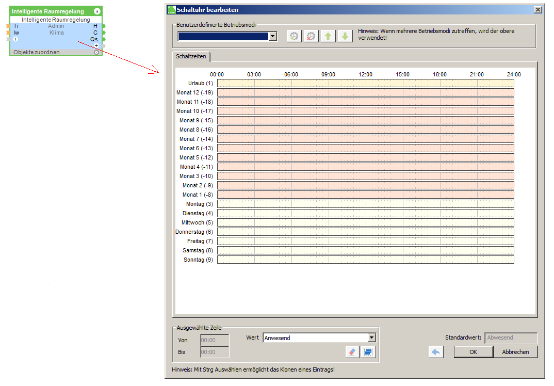Click the plus icon to add an output
The width and height of the screenshot is (554, 386).
(x=96, y=46)
